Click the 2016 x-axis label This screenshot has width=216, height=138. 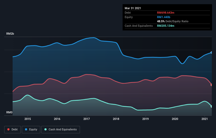pos(57,119)
